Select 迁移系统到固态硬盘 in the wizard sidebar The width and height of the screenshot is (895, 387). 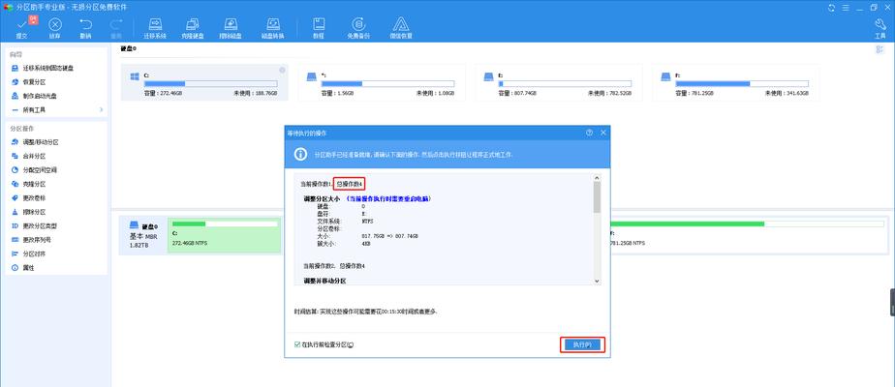point(48,68)
